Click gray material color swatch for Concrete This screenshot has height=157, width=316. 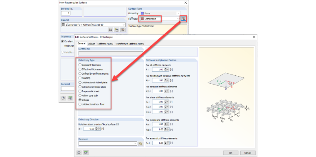tap(63, 25)
